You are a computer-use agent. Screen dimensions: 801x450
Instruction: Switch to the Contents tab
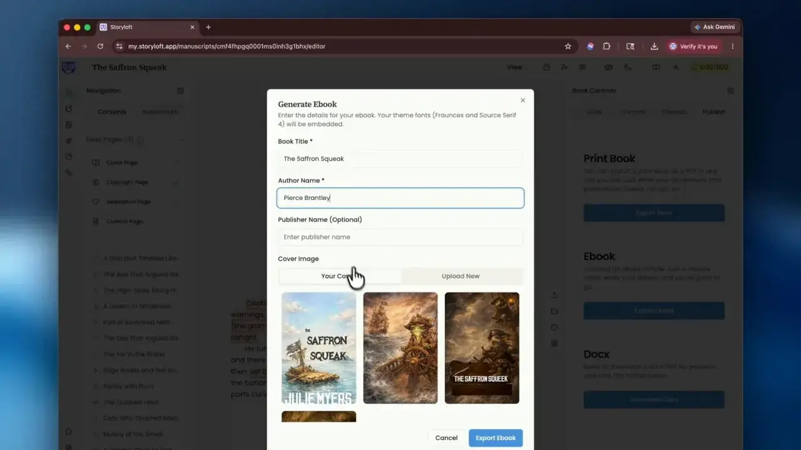click(x=112, y=112)
